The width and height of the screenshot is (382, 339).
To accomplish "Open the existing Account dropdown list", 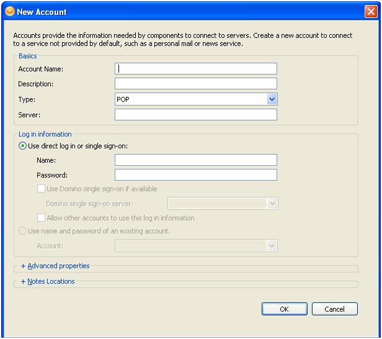I will (x=196, y=246).
